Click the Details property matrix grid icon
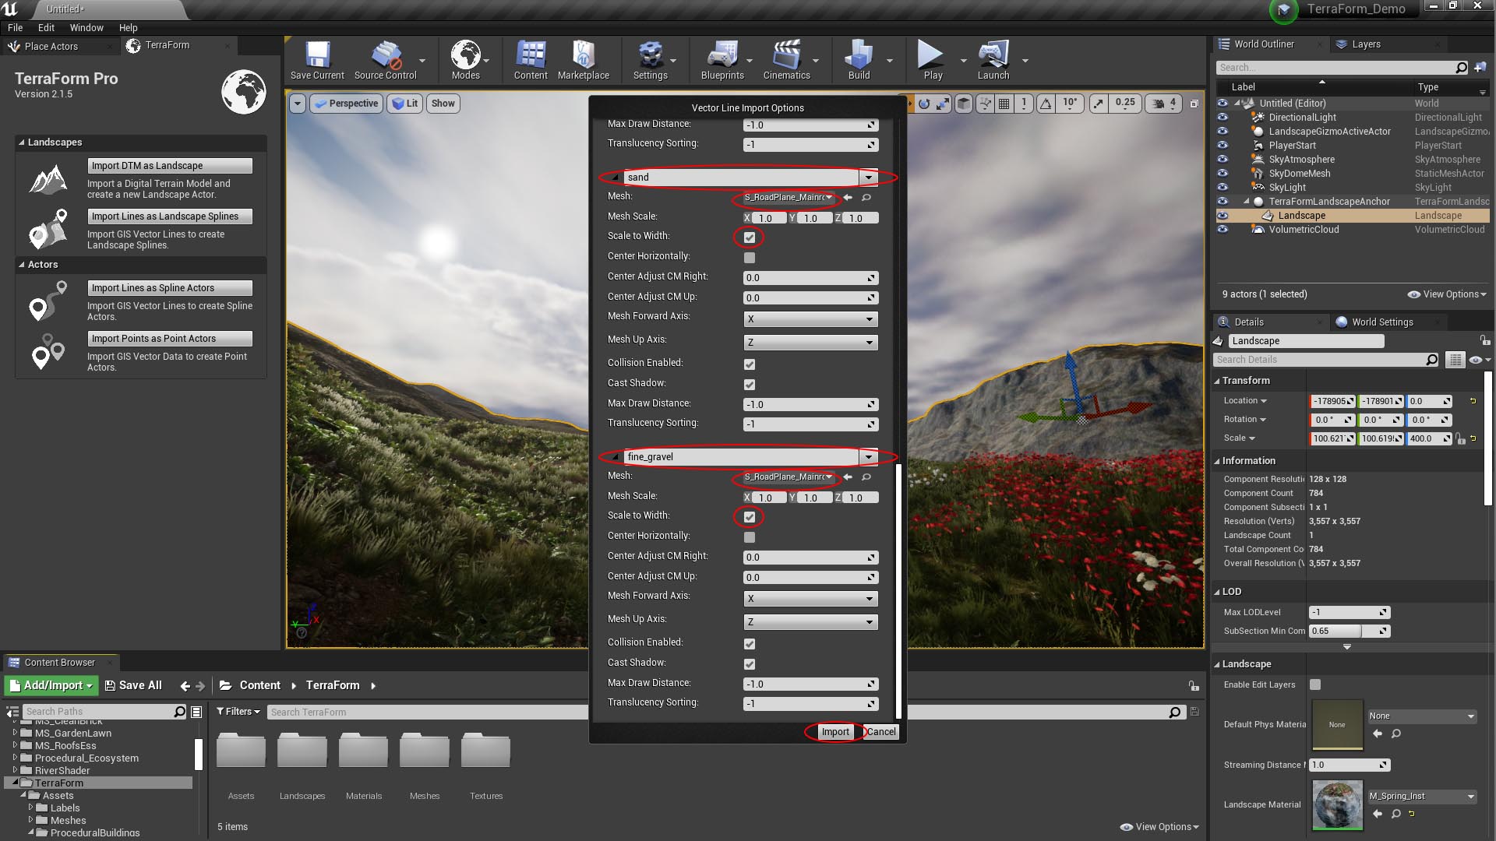 pyautogui.click(x=1455, y=360)
